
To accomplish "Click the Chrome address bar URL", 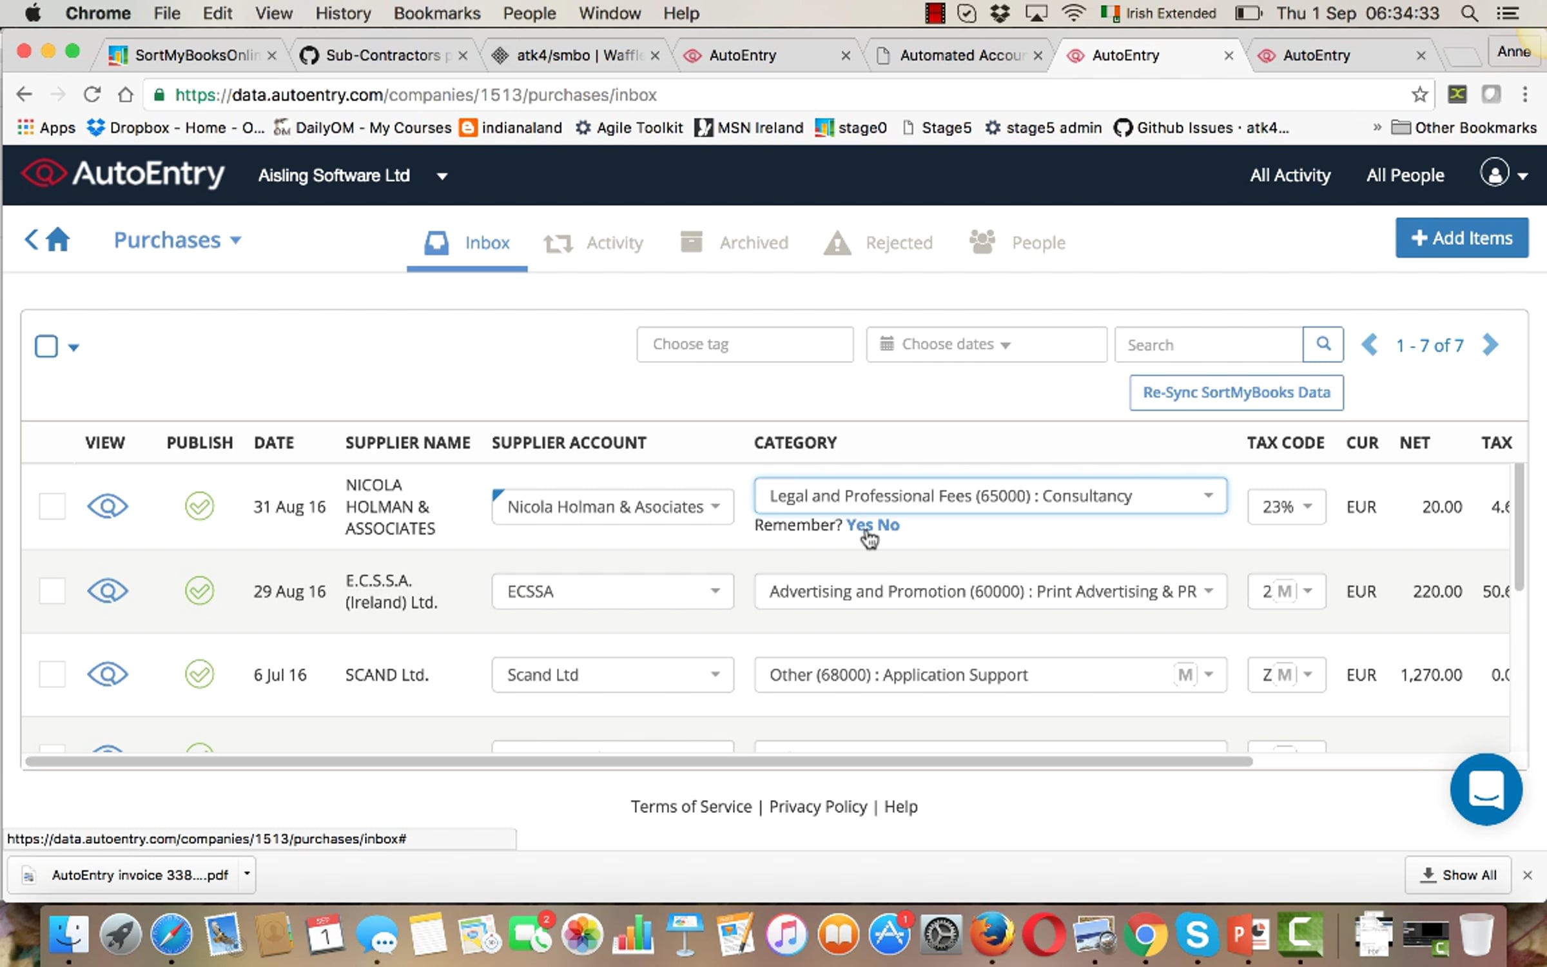I will (x=416, y=95).
